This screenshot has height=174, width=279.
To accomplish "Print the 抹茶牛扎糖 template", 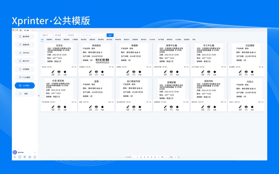I will (x=171, y=72).
